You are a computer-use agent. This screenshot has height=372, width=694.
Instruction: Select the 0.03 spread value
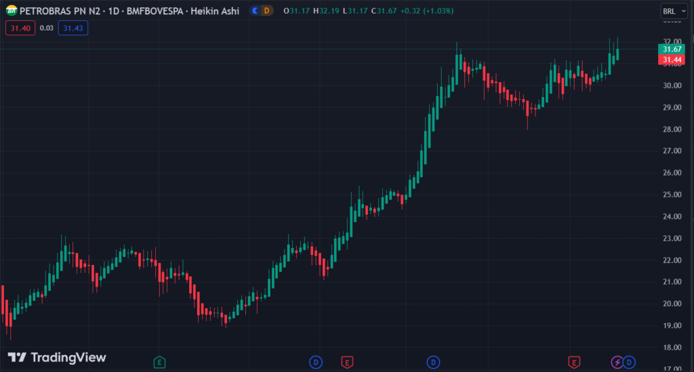[47, 28]
